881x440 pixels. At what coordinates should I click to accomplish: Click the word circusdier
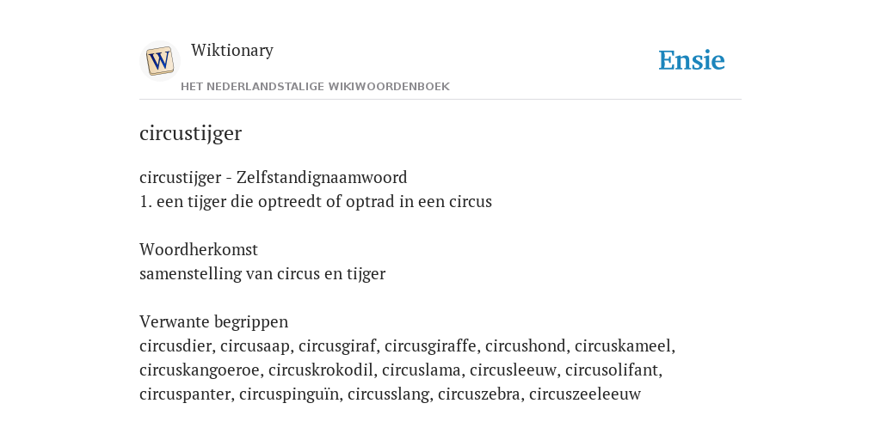[x=176, y=346]
